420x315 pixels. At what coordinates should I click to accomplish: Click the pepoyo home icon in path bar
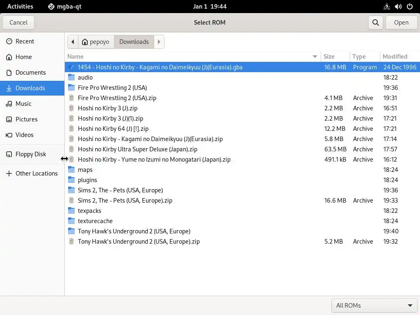(x=85, y=42)
